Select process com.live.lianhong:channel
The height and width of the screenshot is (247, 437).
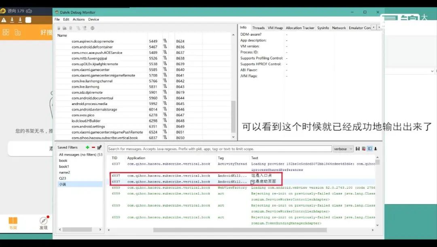[x=144, y=81]
